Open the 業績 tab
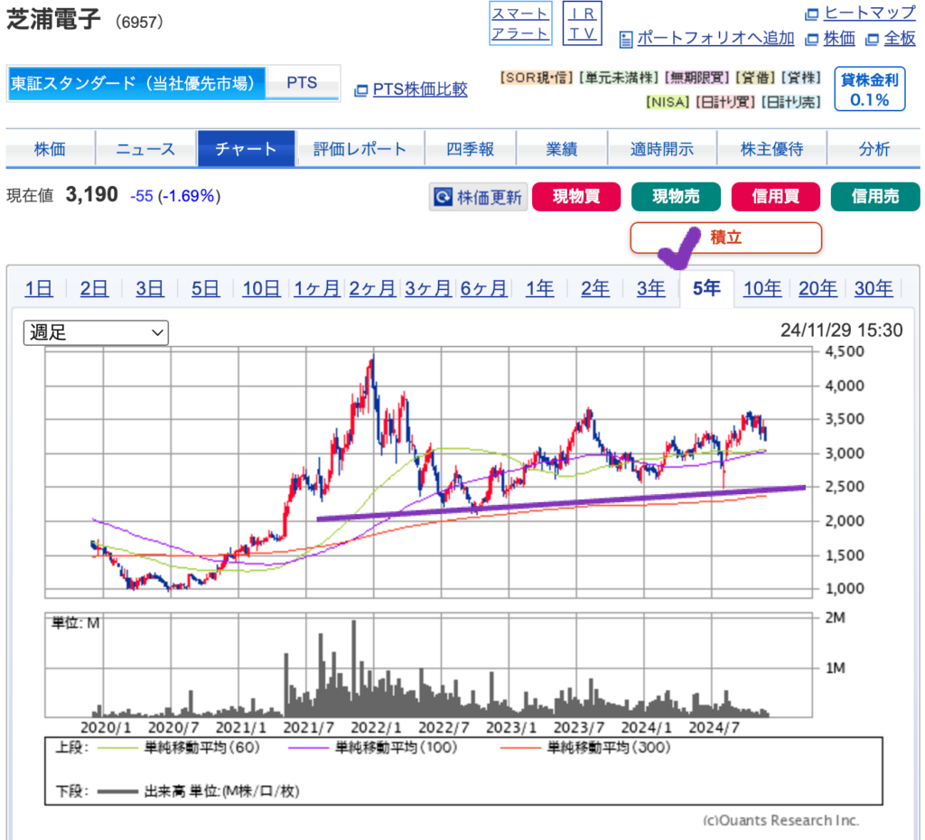The height and width of the screenshot is (840, 925). [562, 149]
